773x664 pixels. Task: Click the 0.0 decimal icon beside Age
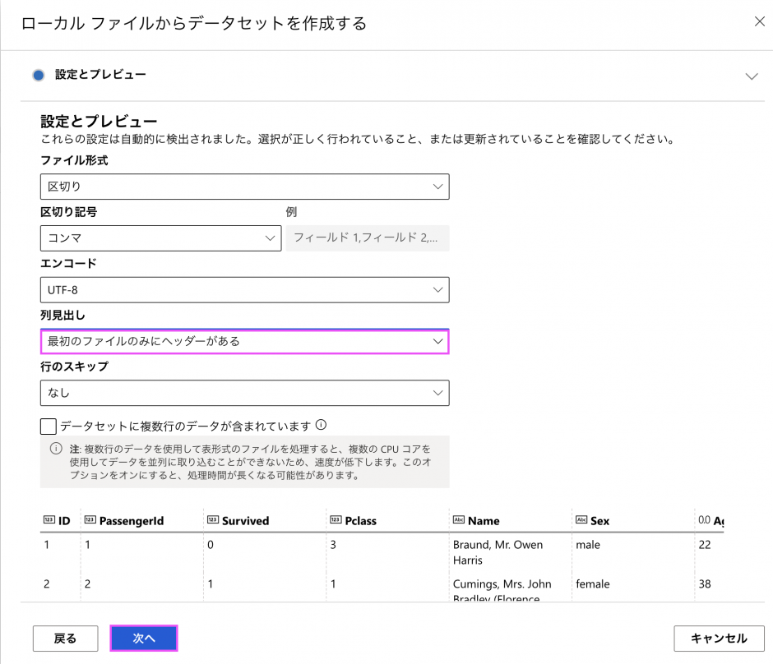coord(704,520)
